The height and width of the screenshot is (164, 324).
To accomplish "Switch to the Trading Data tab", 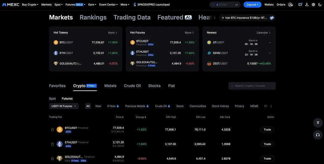I will click(132, 17).
